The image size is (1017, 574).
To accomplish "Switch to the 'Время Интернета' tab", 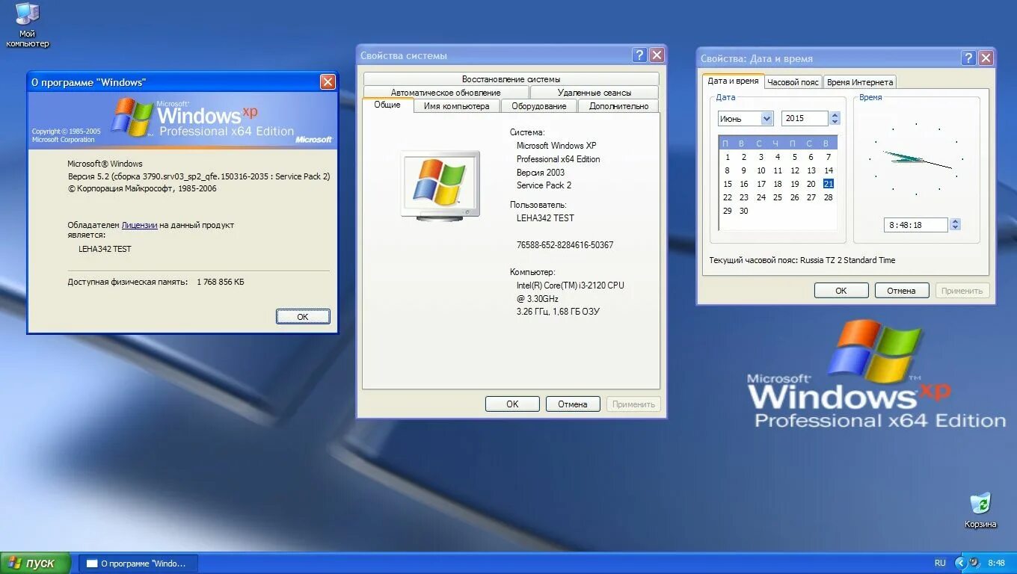I will click(860, 82).
